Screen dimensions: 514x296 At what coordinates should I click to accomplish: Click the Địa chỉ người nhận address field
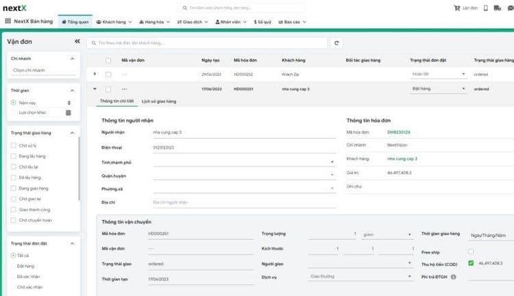click(x=243, y=202)
